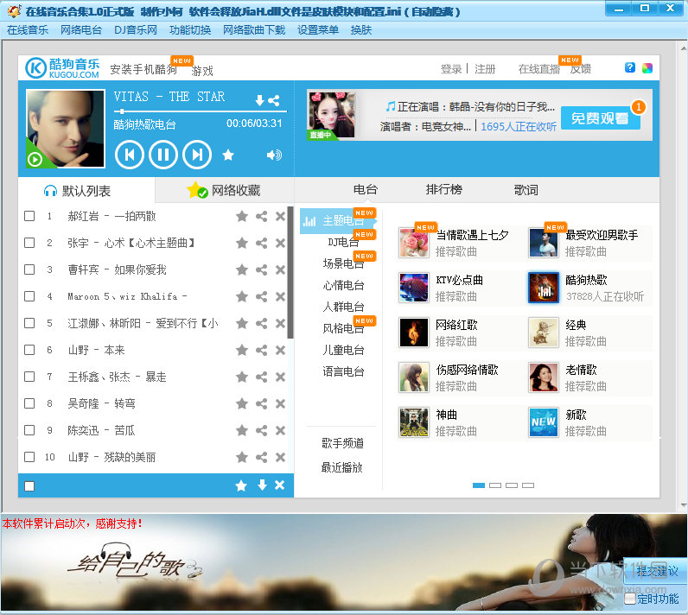Delete 曹轩宾 - 如果你爱我 from list
This screenshot has height=615, width=688.
(280, 270)
